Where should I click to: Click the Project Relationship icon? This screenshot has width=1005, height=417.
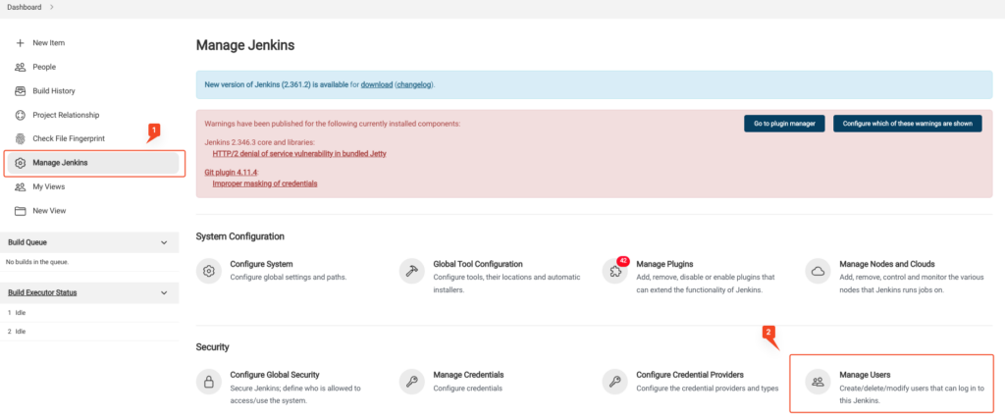pyautogui.click(x=20, y=115)
